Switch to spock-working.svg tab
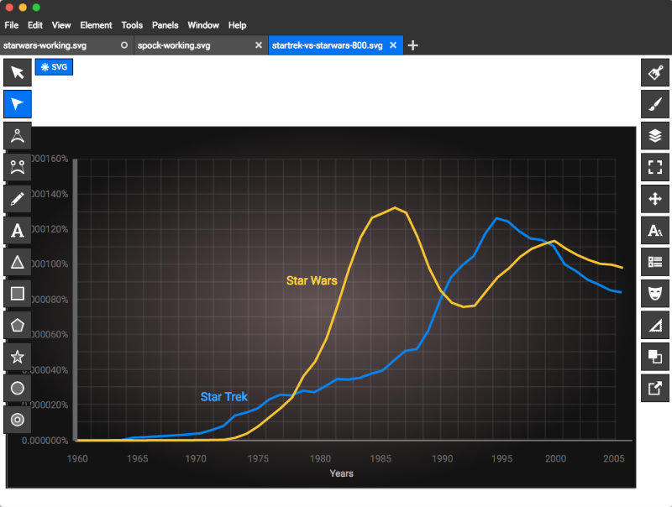The image size is (672, 507). tap(201, 45)
